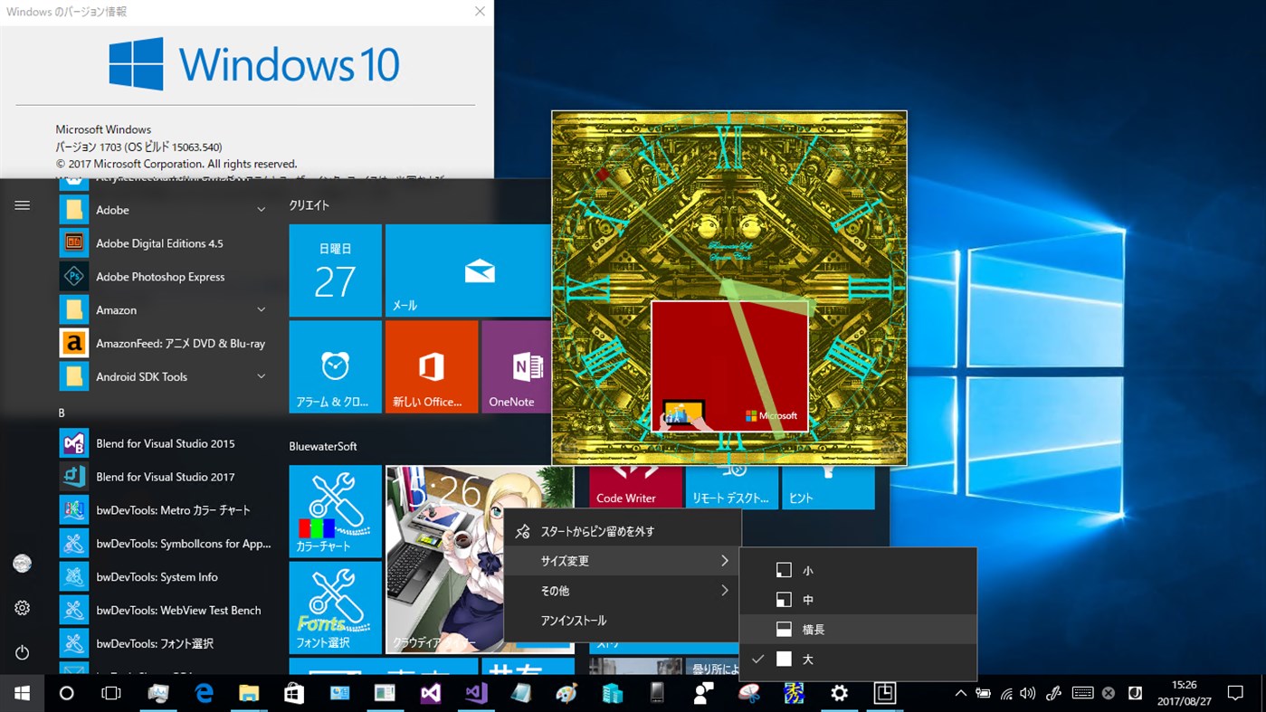1266x712 pixels.
Task: Open the カラーチャート tile
Action: pyautogui.click(x=335, y=511)
